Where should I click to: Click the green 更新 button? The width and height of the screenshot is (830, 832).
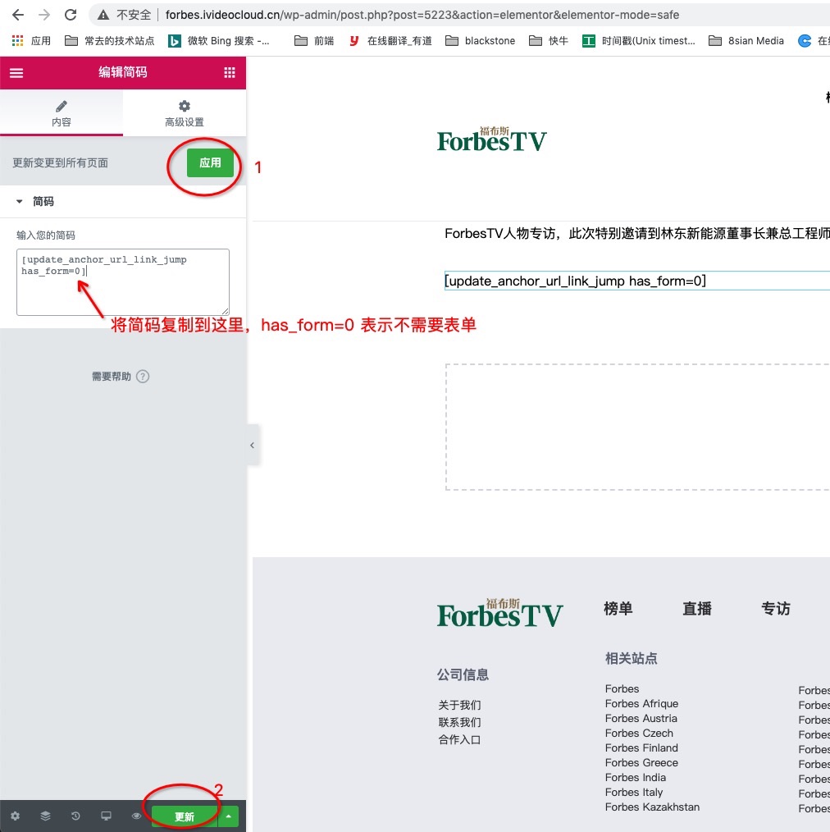[185, 816]
